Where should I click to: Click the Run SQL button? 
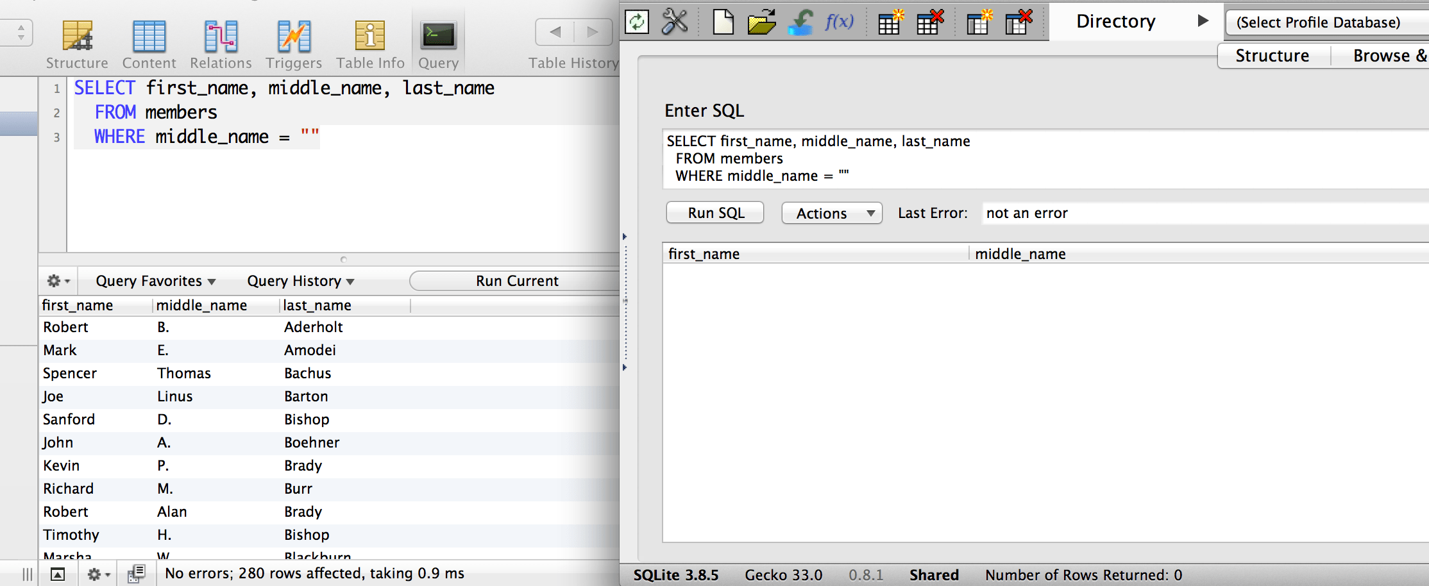click(x=716, y=213)
